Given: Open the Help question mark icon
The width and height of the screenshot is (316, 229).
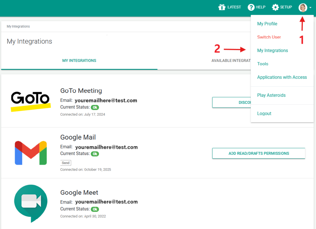Looking at the screenshot, I should tap(251, 7).
